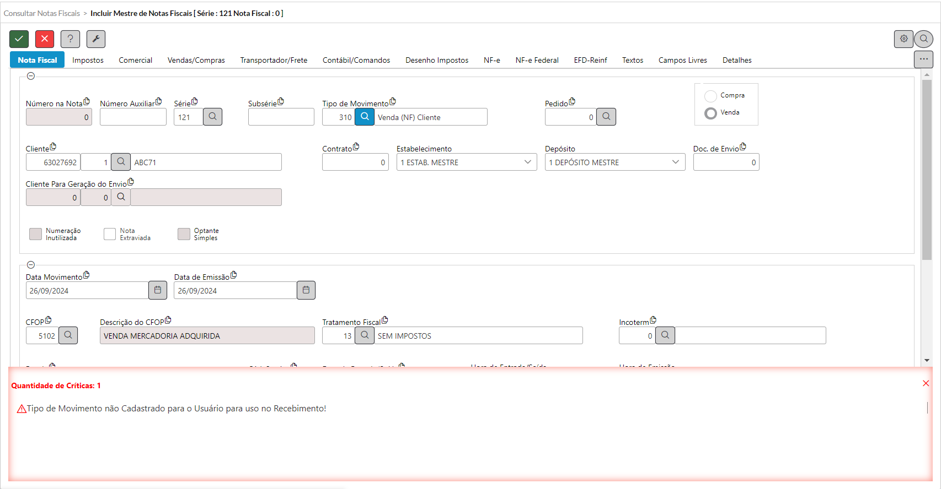Viewport: 941px width, 489px height.
Task: Open the Data Movimento calendar picker
Action: click(x=158, y=290)
